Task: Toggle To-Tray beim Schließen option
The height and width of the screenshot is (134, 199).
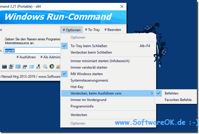Action: pyautogui.click(x=108, y=46)
